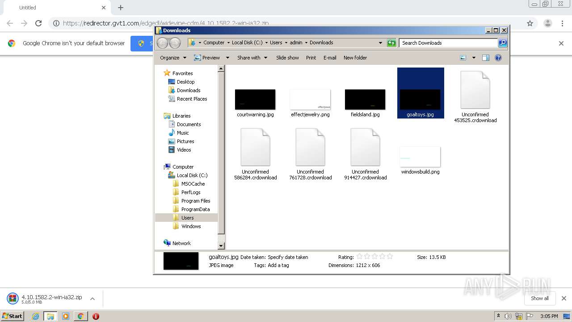Click E-mail in Explorer toolbar
Image resolution: width=572 pixels, height=322 pixels.
point(330,58)
